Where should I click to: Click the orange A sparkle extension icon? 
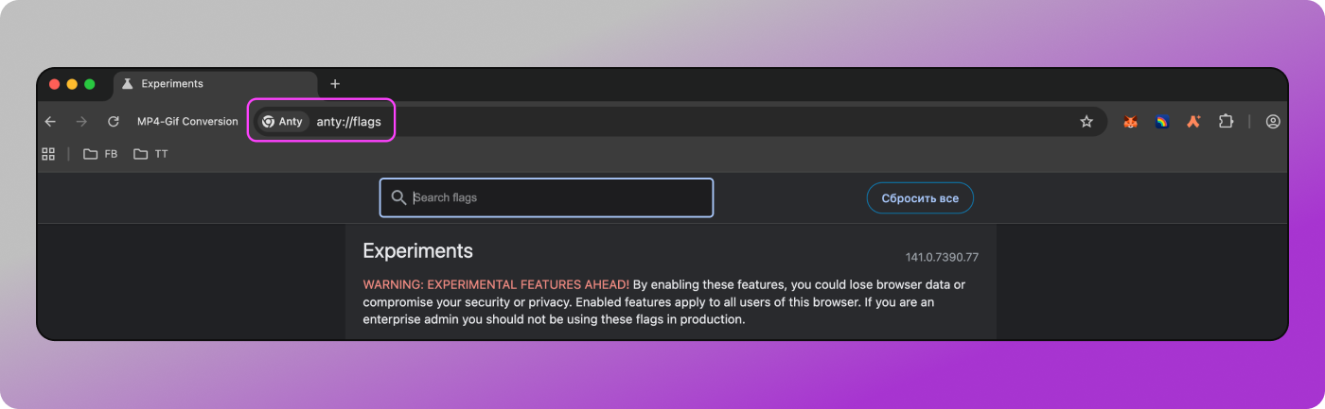point(1193,122)
